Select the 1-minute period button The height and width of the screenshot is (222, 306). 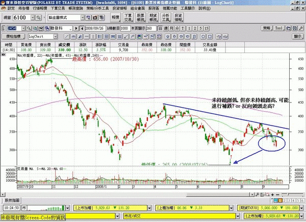pos(189,29)
